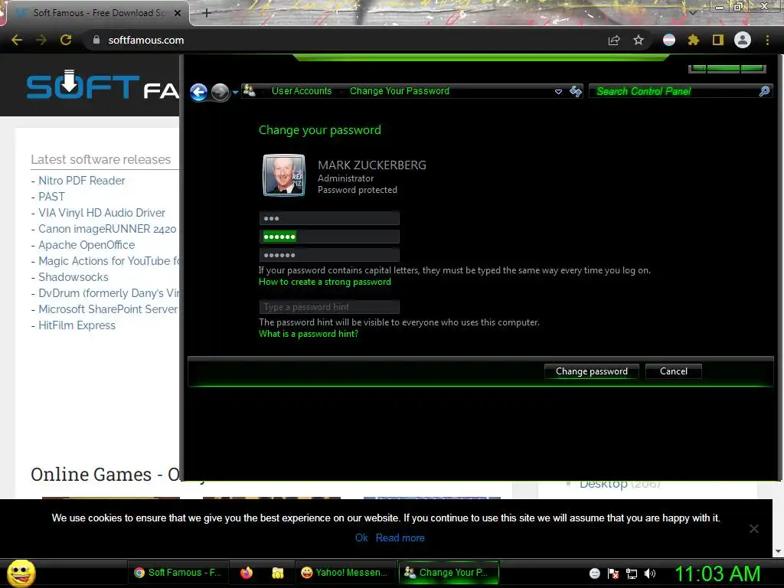Open How to create a strong password
The image size is (784, 588).
[x=325, y=282]
